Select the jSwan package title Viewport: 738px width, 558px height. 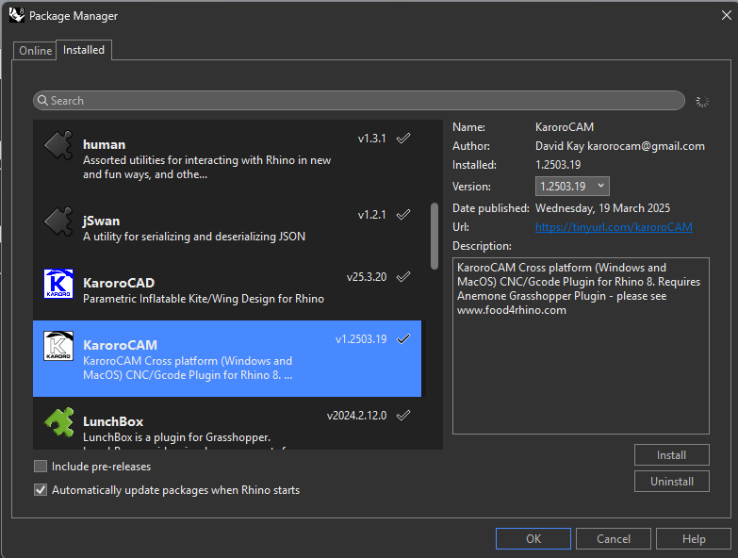[x=101, y=222]
